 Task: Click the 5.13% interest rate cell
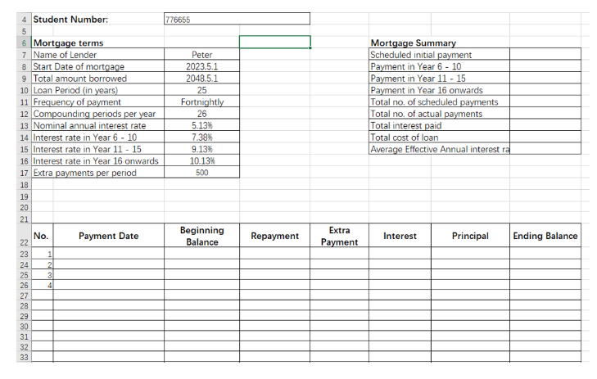pos(201,125)
